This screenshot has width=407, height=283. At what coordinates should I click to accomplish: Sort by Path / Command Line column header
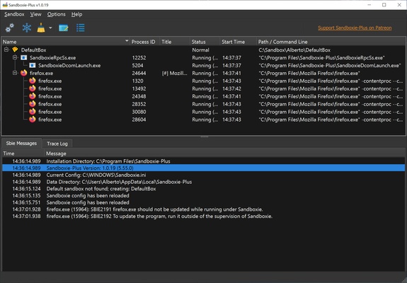(x=331, y=42)
